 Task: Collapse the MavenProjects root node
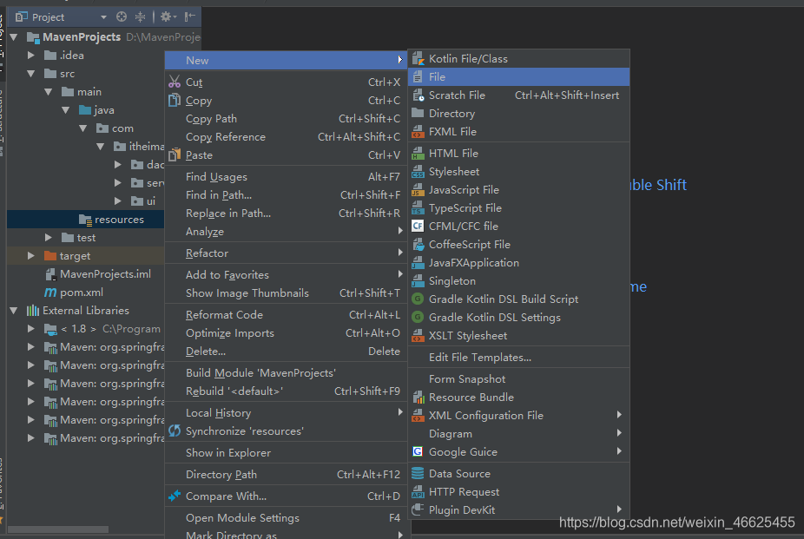click(14, 37)
